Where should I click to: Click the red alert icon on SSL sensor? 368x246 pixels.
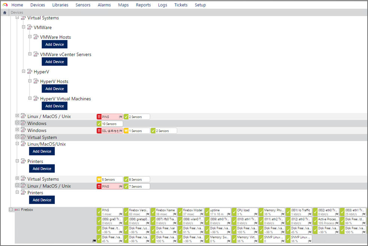[x=99, y=131]
